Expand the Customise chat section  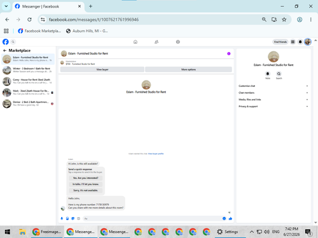pos(273,86)
